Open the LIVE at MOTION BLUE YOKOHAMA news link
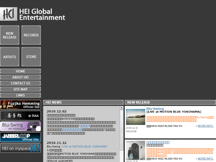 point(84,147)
